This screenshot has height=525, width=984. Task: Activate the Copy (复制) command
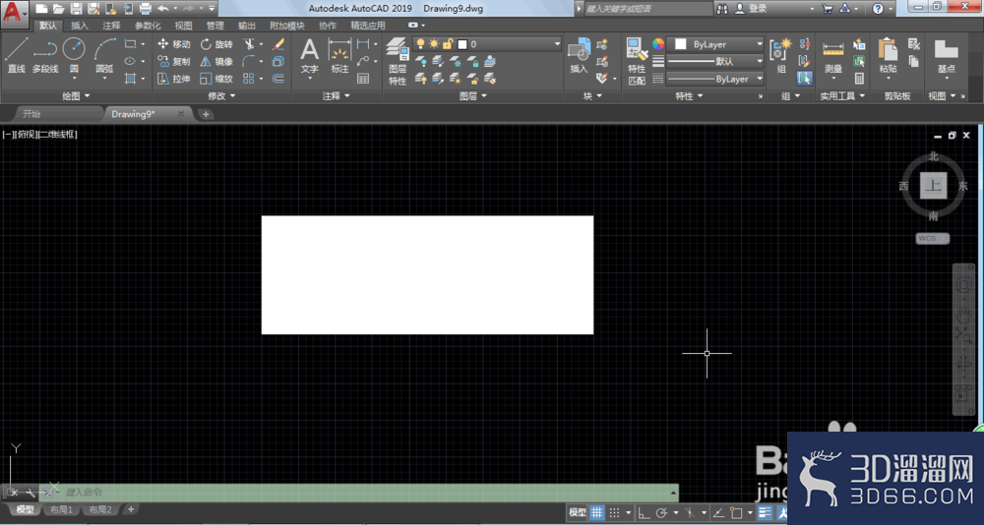coord(174,62)
